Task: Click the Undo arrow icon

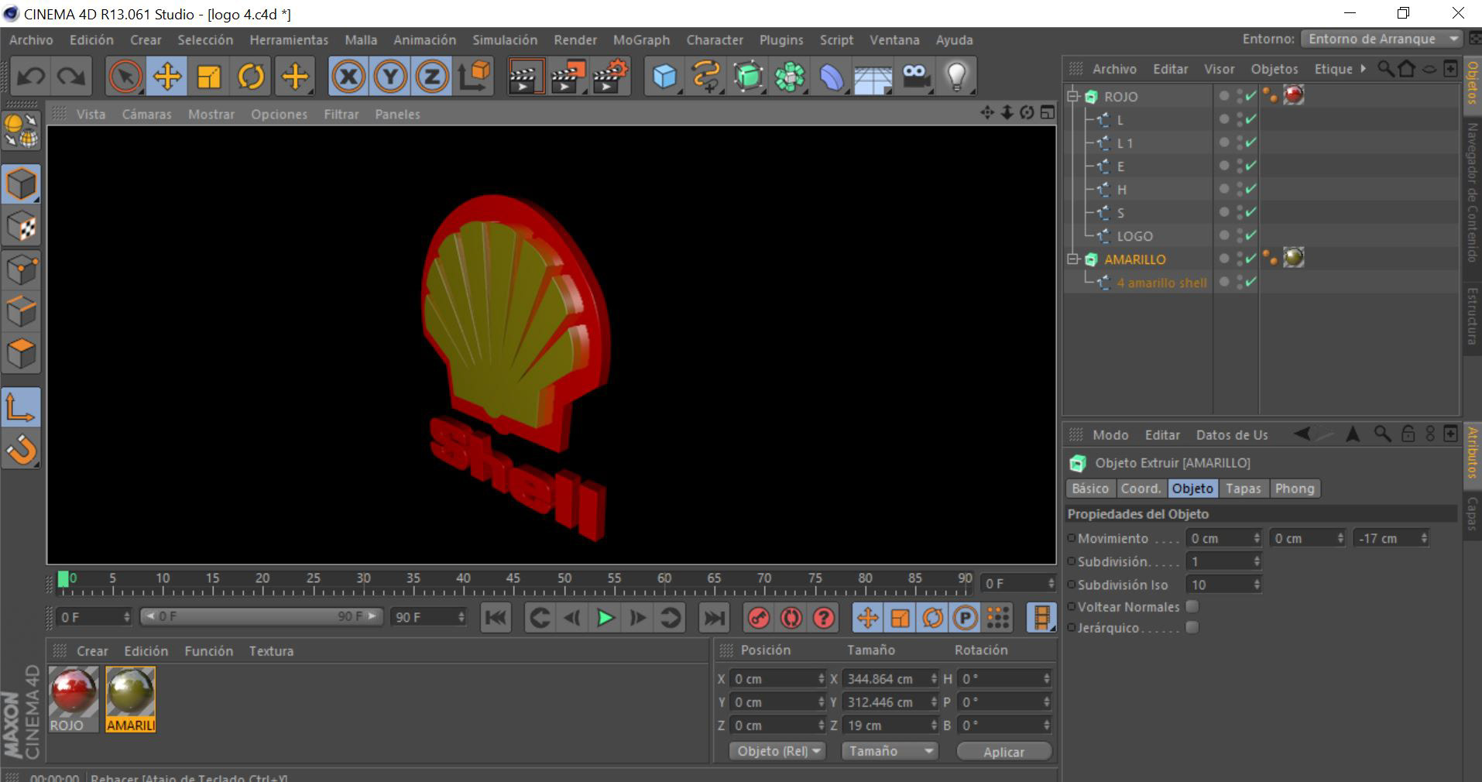Action: point(31,77)
